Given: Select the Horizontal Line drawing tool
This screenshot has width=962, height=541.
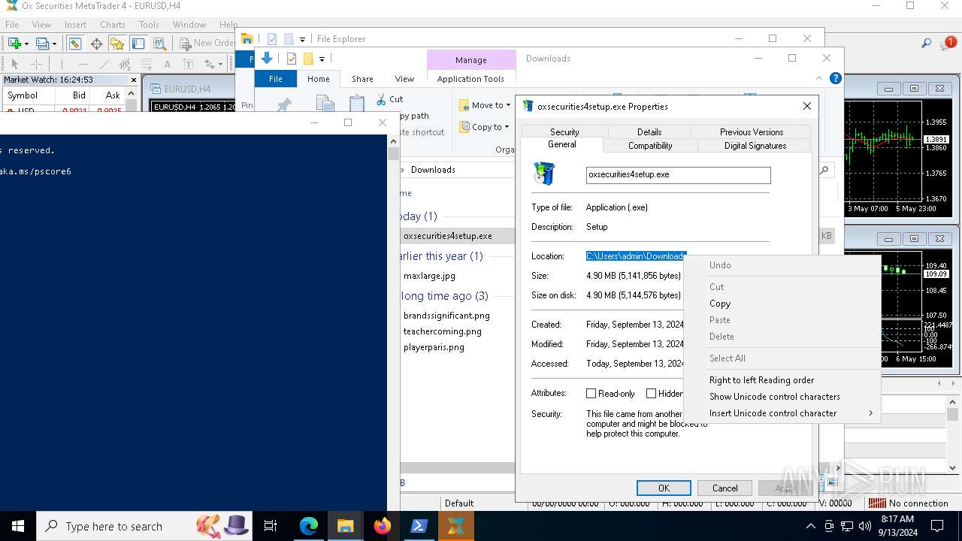Looking at the screenshot, I should 83,64.
